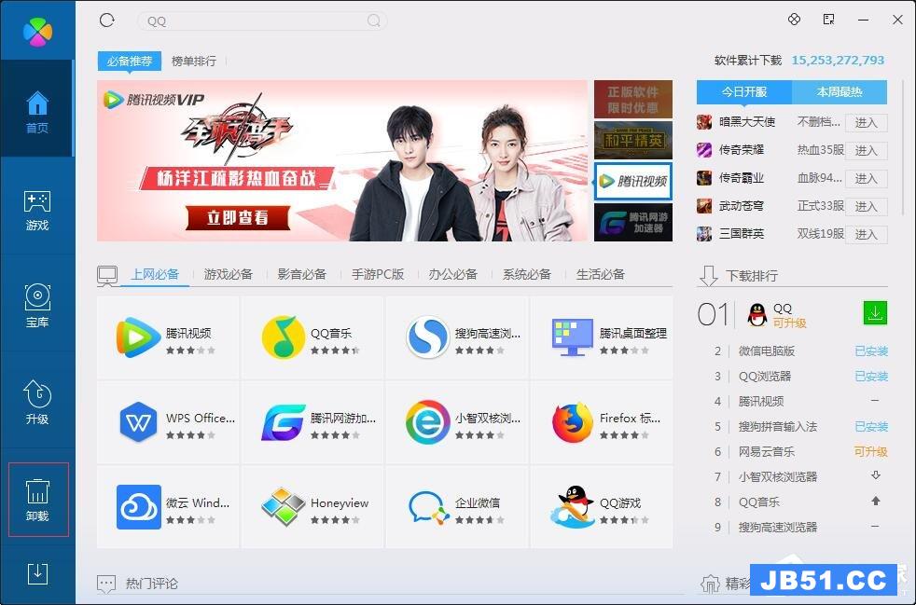Click 可升级 link for 网易云音乐
The image size is (916, 605).
(x=870, y=451)
